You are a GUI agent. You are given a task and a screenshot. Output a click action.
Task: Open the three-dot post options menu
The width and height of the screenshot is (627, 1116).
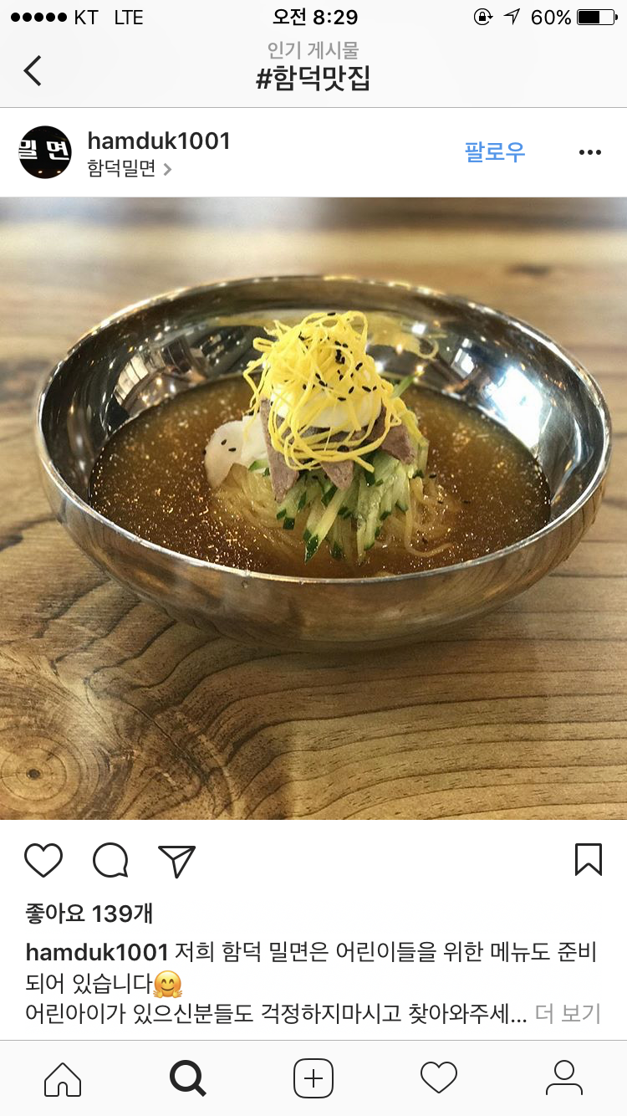click(590, 152)
